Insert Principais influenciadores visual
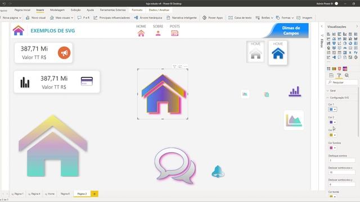 pyautogui.click(x=112, y=17)
